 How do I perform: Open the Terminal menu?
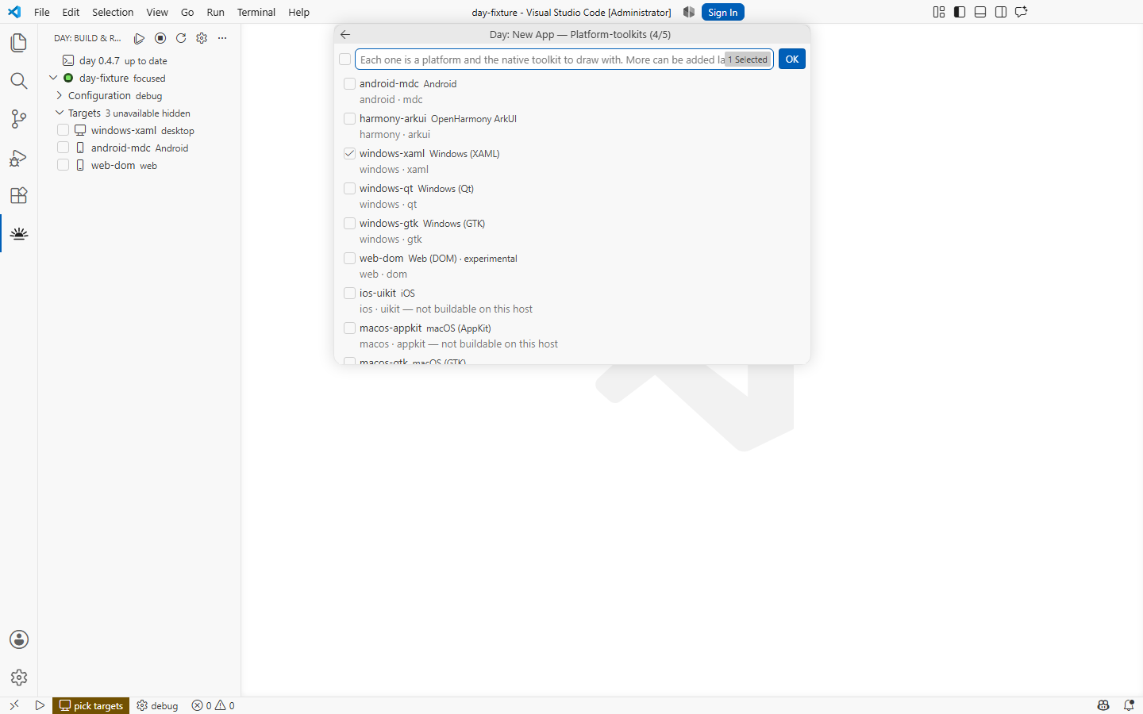256,12
